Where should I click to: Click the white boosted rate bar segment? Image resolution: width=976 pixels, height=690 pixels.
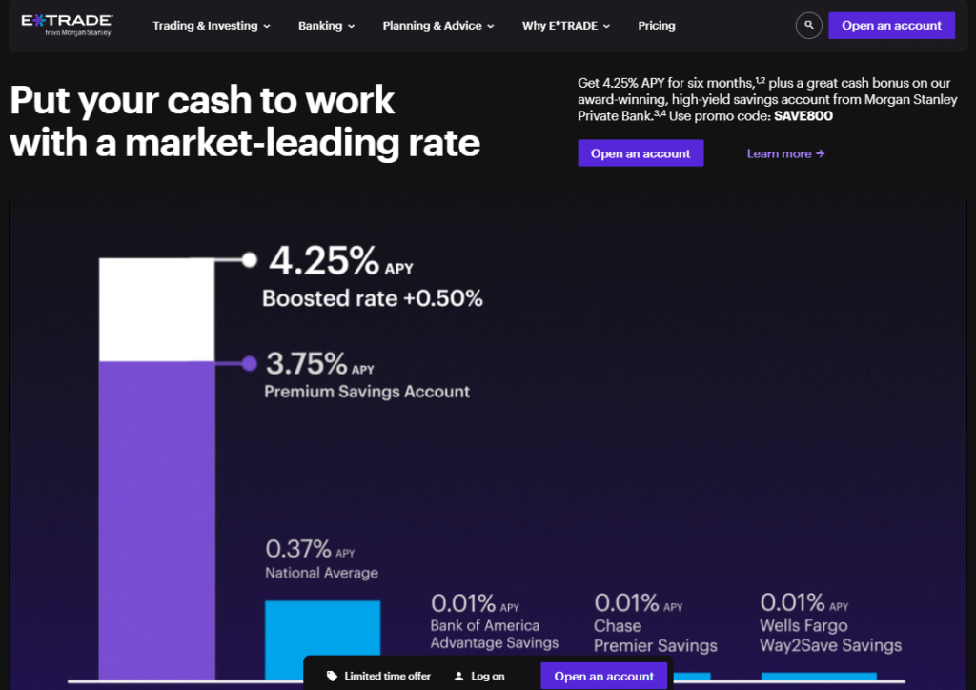(157, 310)
